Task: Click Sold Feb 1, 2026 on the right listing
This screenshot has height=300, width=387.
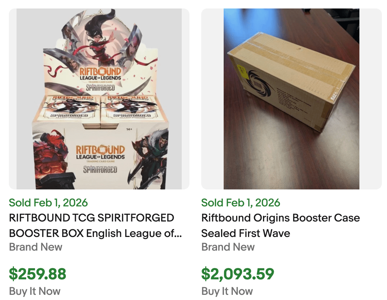Action: (241, 203)
